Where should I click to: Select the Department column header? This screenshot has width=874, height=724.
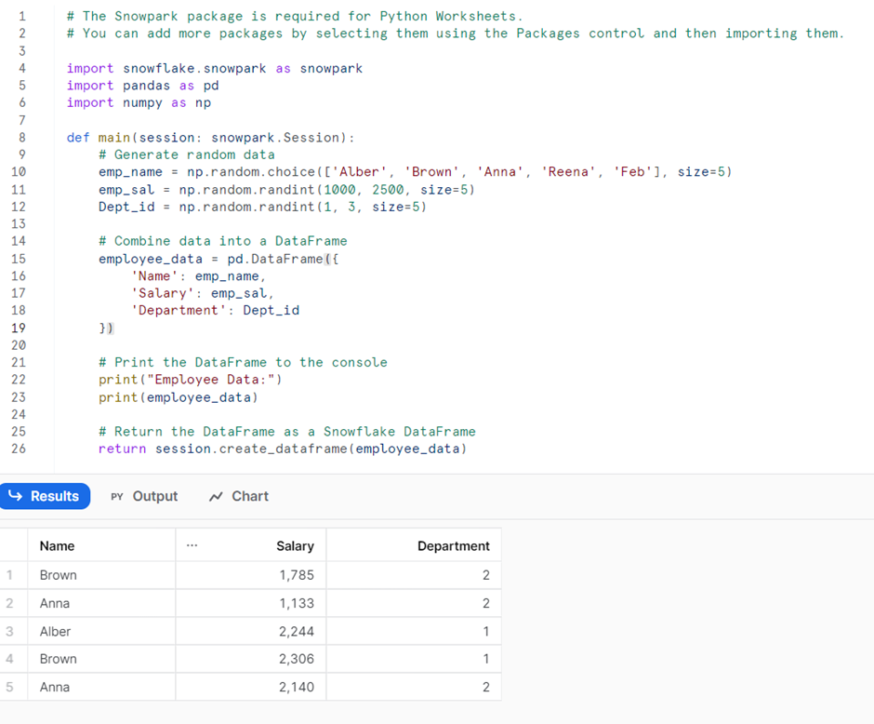pos(414,545)
